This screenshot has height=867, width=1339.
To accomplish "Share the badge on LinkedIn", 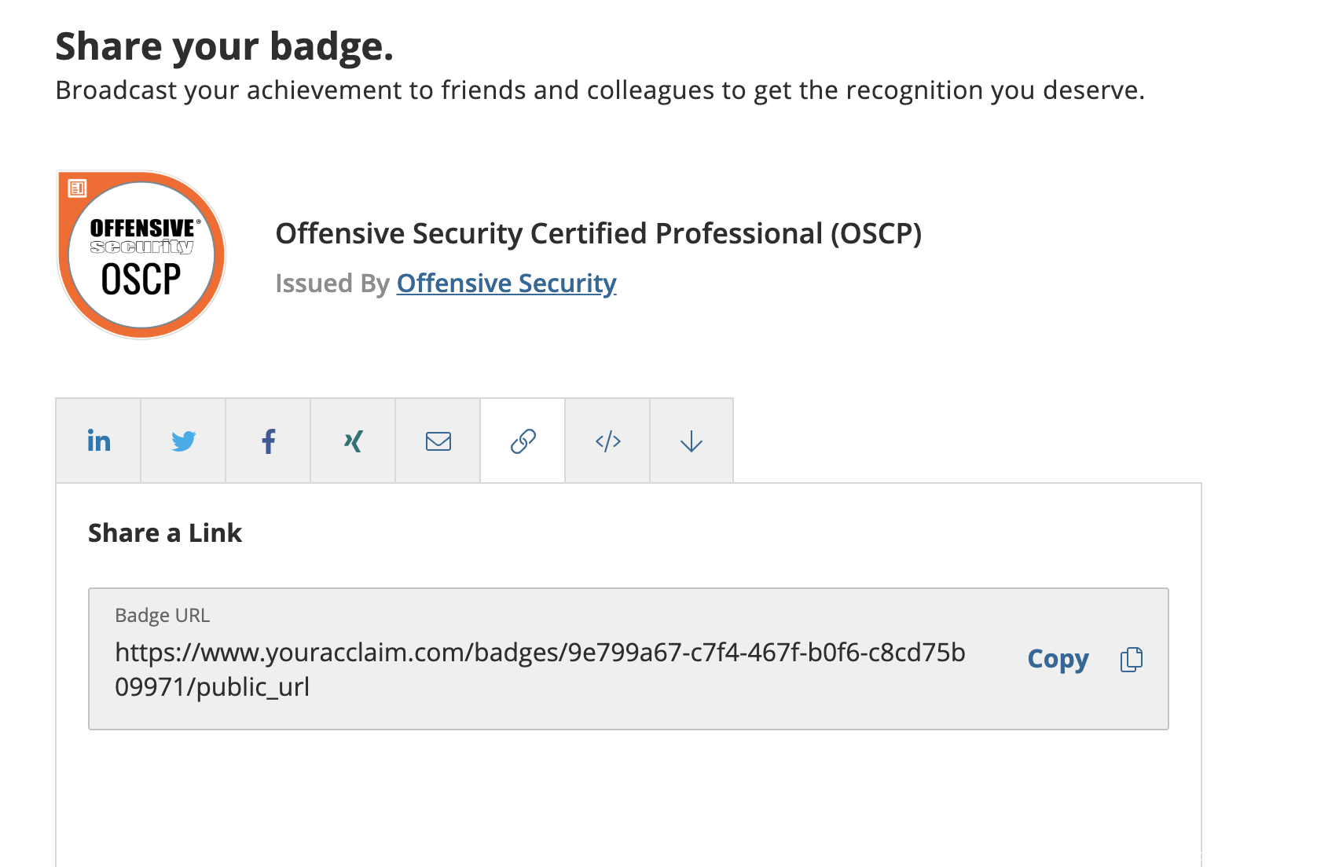I will [98, 441].
